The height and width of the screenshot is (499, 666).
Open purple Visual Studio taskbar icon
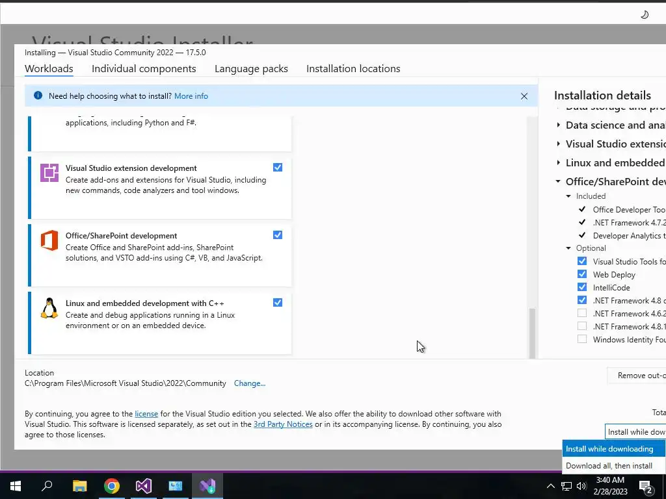pyautogui.click(x=144, y=486)
